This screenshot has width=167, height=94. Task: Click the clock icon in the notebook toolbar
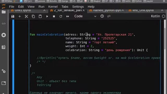click(102, 16)
